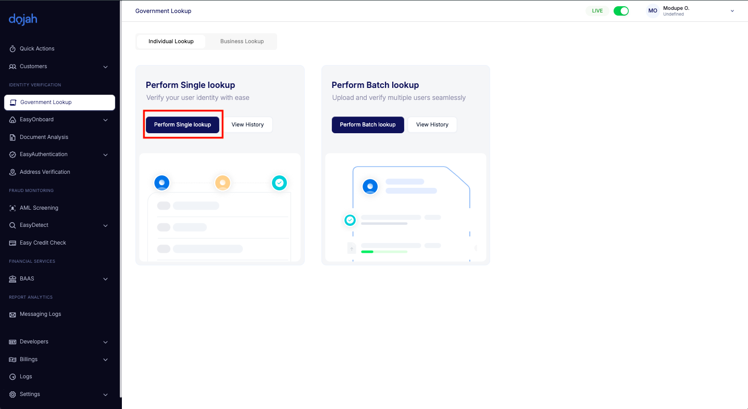Image resolution: width=748 pixels, height=409 pixels.
Task: Click the Easy Credit Check card icon
Action: tap(13, 243)
